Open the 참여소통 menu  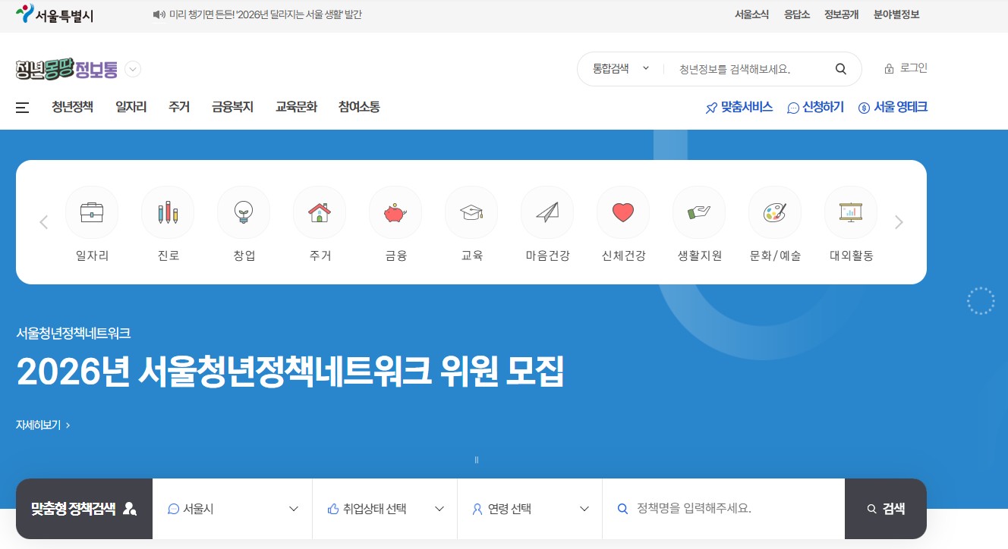click(359, 107)
